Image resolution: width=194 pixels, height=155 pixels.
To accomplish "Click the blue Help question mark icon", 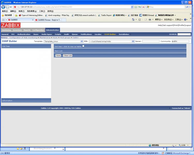I will [x=185, y=20].
